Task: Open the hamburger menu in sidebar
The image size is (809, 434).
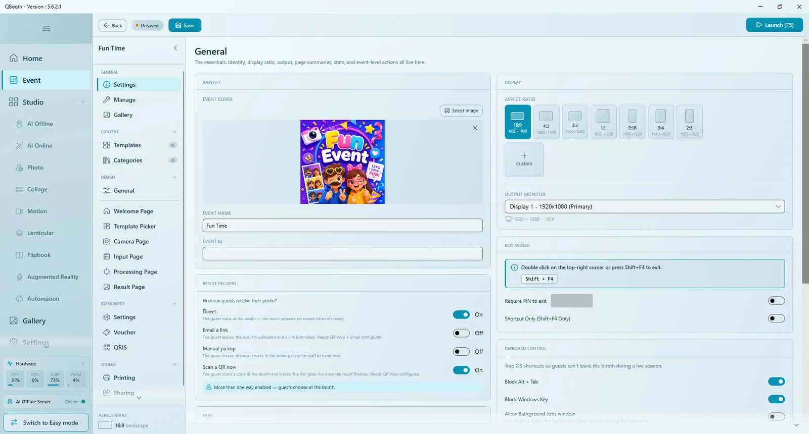Action: pos(47,28)
